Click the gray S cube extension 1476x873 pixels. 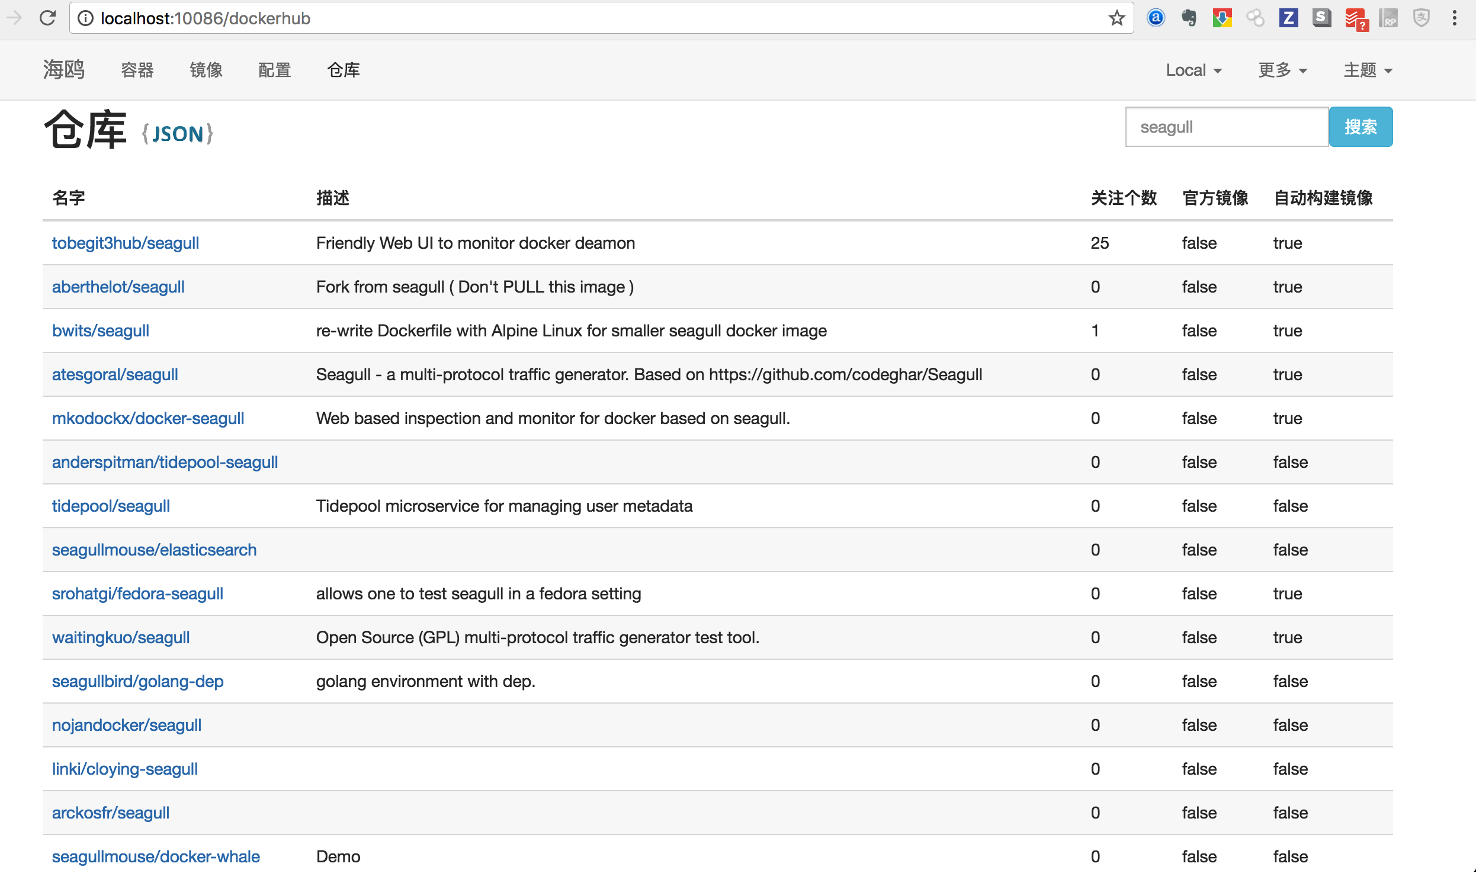coord(1321,18)
